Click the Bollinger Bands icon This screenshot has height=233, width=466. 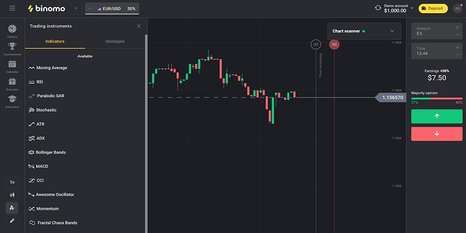click(31, 152)
